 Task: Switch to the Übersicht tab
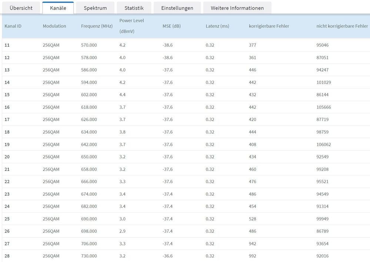[21, 8]
